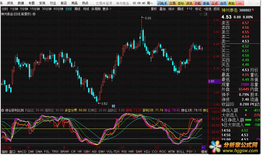Open the 专题 top menu
This screenshot has height=155, width=262.
pos(32,3)
